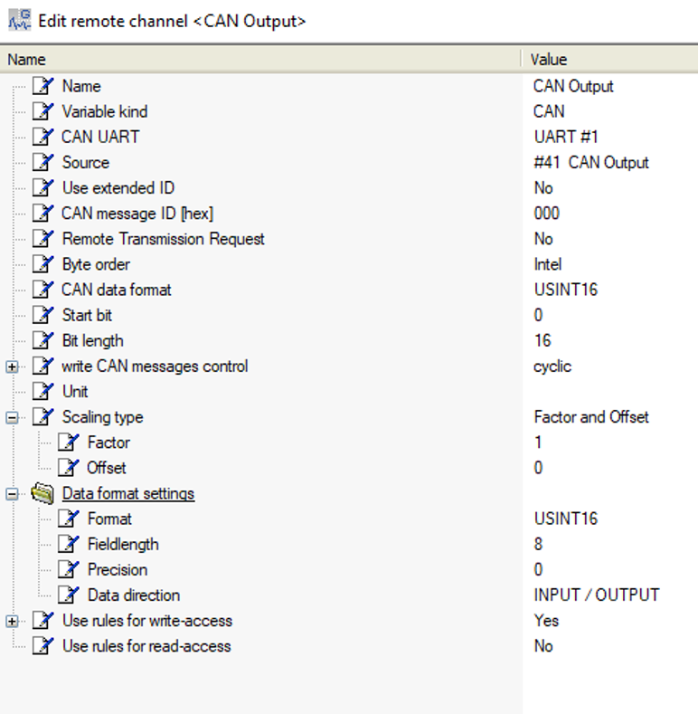The width and height of the screenshot is (698, 714).
Task: Select the Variable kind value CAN
Action: pos(549,111)
